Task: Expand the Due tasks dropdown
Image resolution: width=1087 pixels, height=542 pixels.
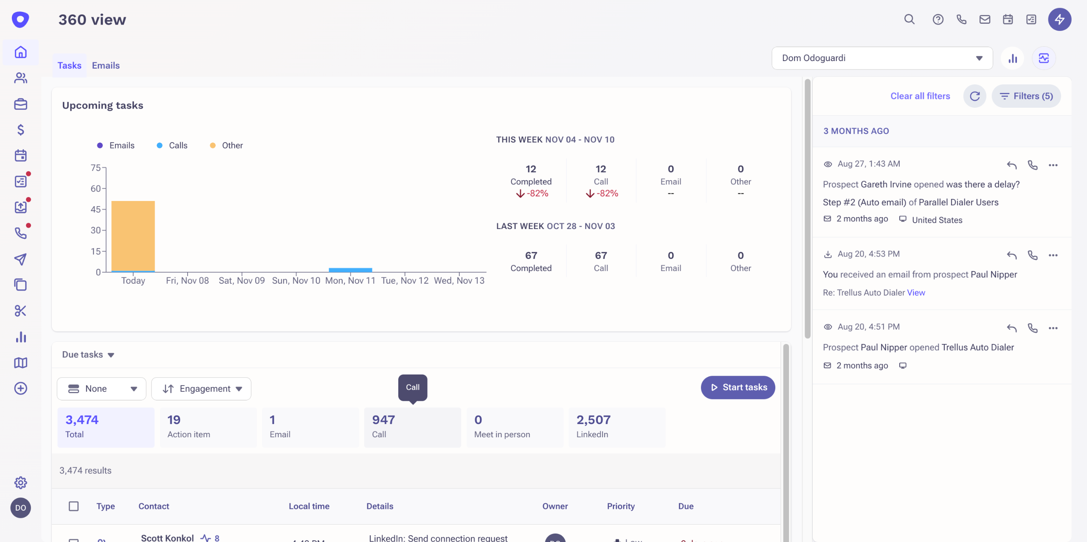Action: point(88,355)
